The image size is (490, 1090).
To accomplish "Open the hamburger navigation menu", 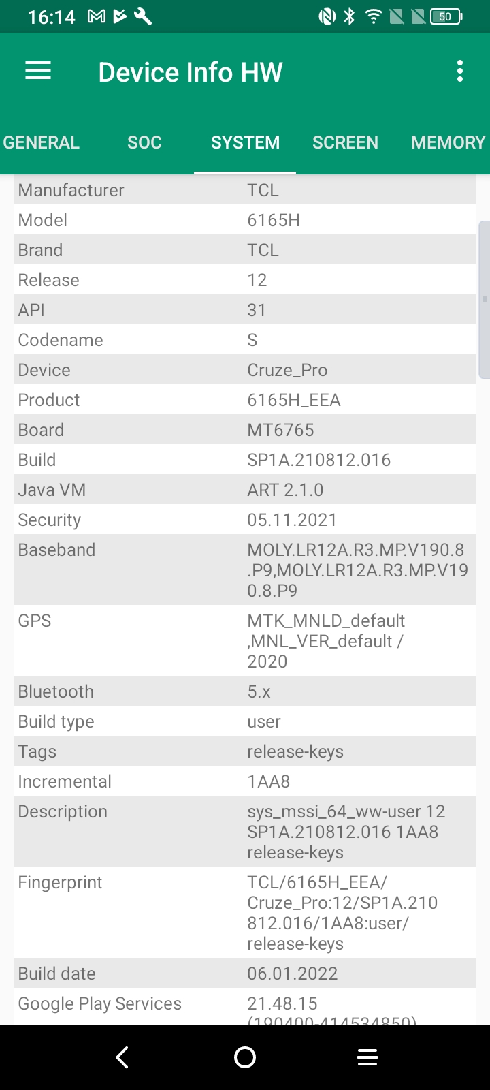I will [x=38, y=71].
